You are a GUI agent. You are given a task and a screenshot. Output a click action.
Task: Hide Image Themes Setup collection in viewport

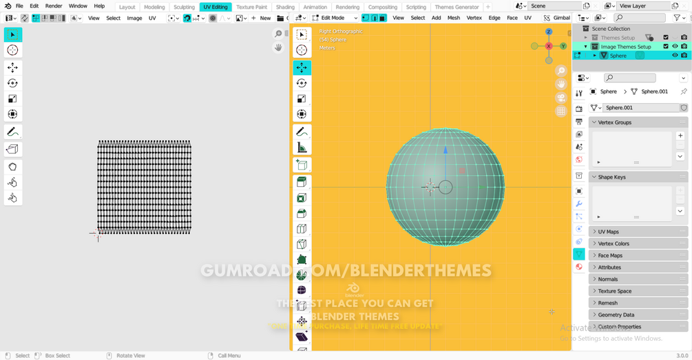675,46
